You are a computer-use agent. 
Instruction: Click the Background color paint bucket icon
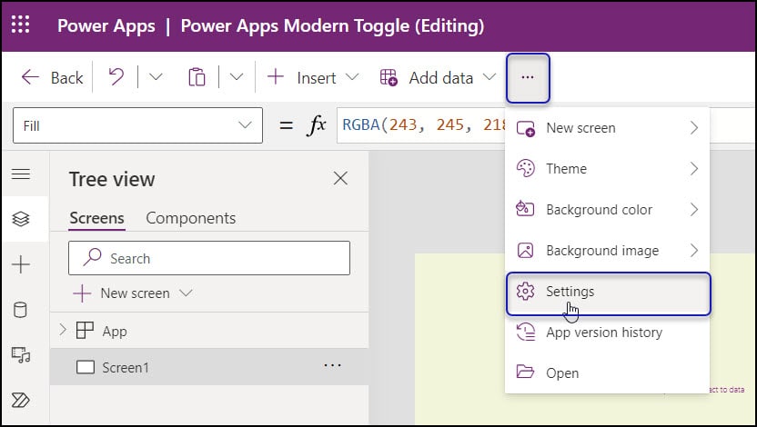525,209
